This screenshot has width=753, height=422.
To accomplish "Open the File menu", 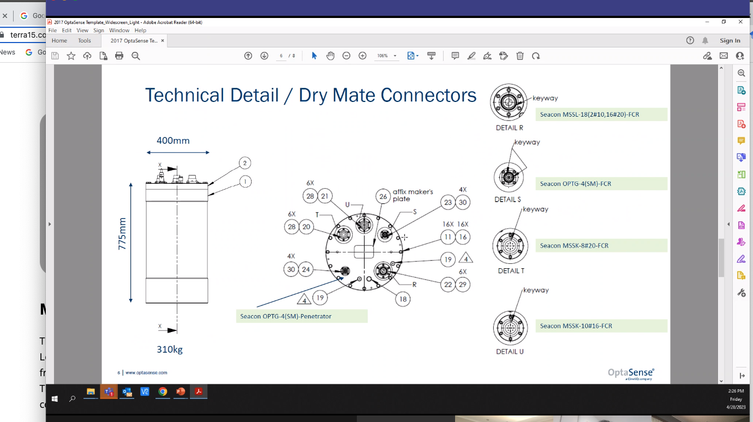I will 52,31.
